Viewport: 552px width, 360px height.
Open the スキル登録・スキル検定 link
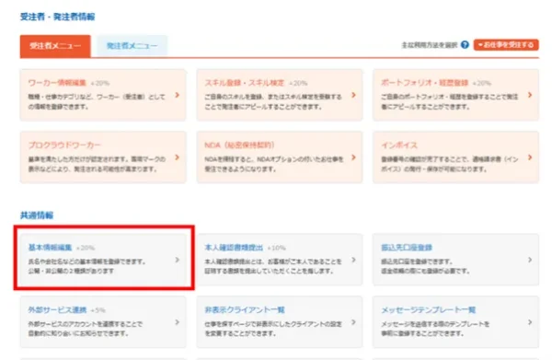245,83
